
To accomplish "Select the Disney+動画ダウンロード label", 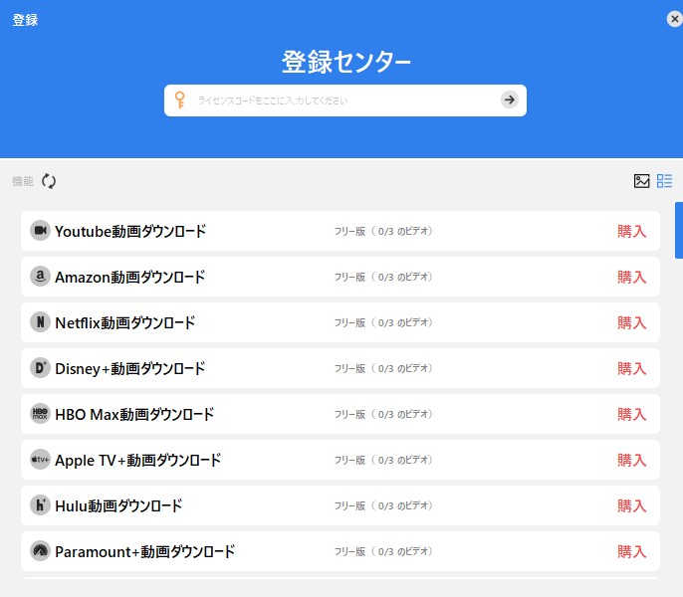I will click(129, 368).
